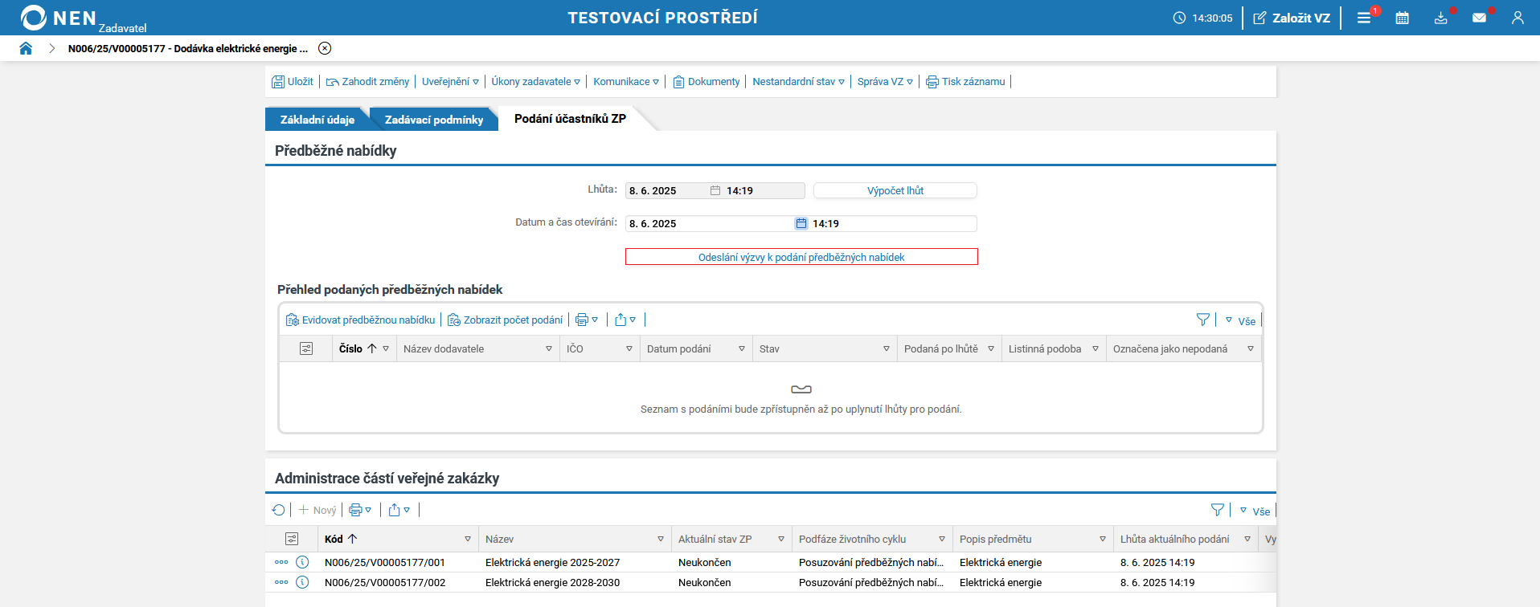Click Odeslání výzvy k podání předběžných nabídek
Screen dimensions: 1540x607
coord(801,257)
